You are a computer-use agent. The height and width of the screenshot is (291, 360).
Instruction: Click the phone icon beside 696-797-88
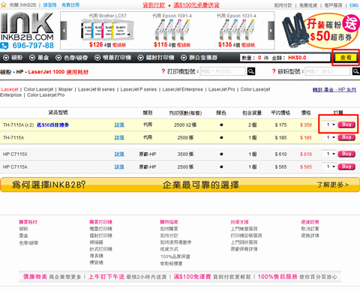pos(4,46)
